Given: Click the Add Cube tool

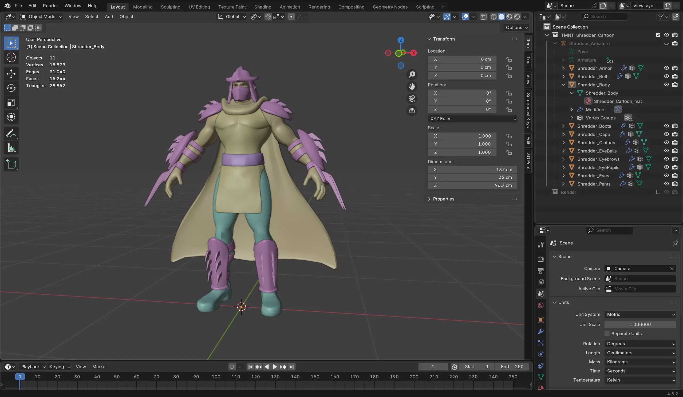Looking at the screenshot, I should 11,164.
